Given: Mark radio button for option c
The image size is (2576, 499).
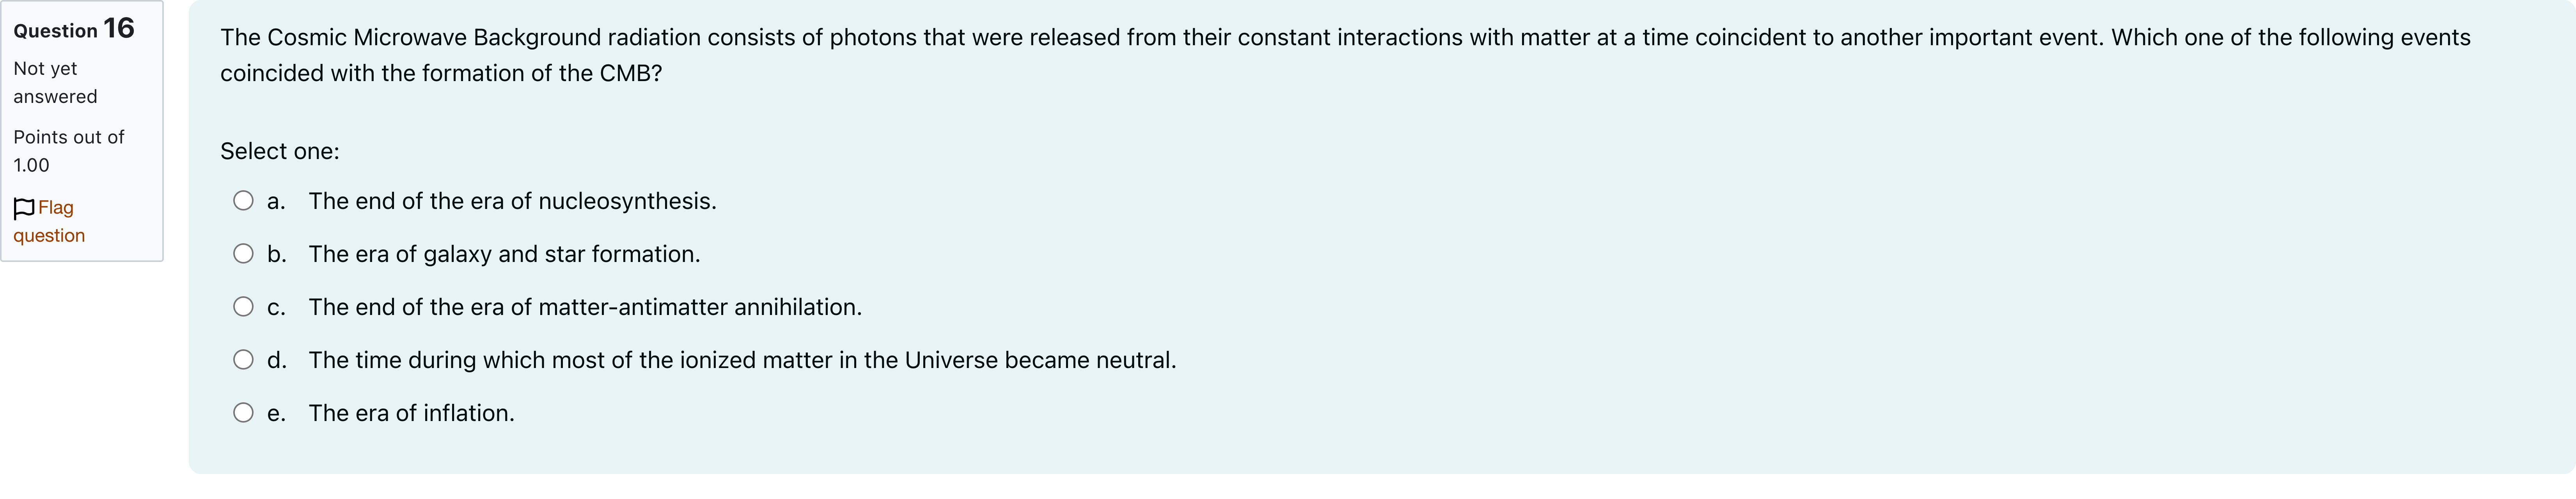Looking at the screenshot, I should click(243, 307).
